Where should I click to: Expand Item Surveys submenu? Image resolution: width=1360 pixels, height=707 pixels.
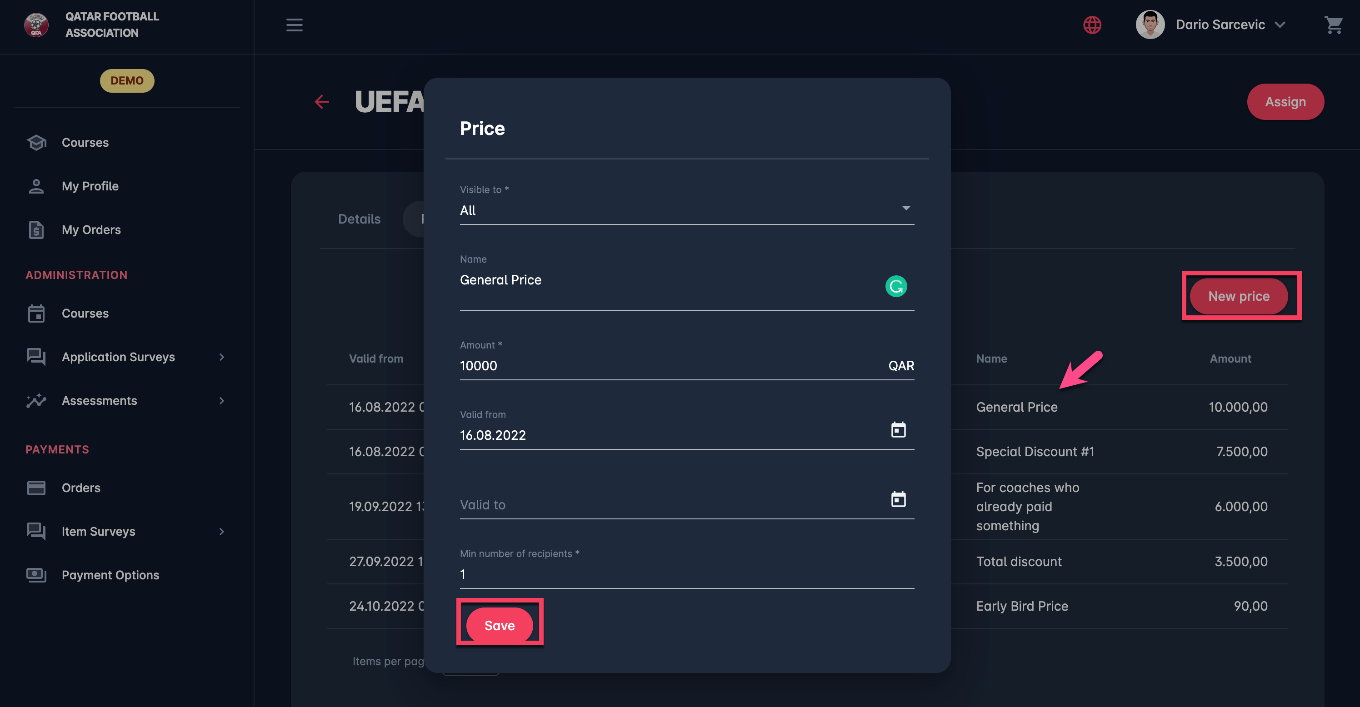221,531
